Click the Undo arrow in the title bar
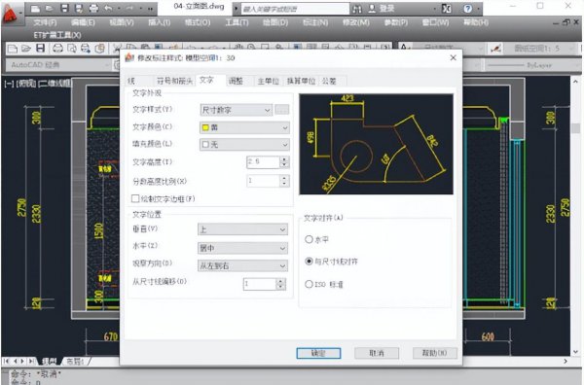The width and height of the screenshot is (584, 385). 108,8
